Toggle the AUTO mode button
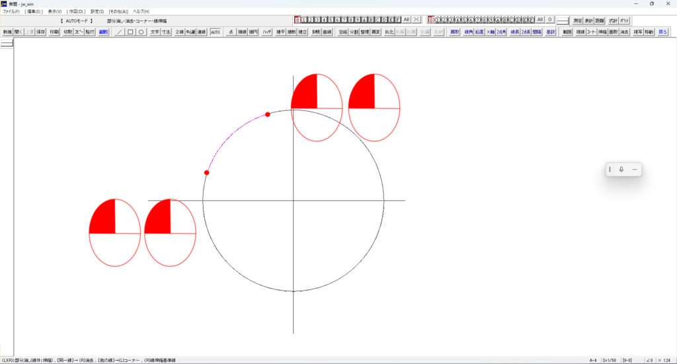The image size is (677, 364). point(216,32)
